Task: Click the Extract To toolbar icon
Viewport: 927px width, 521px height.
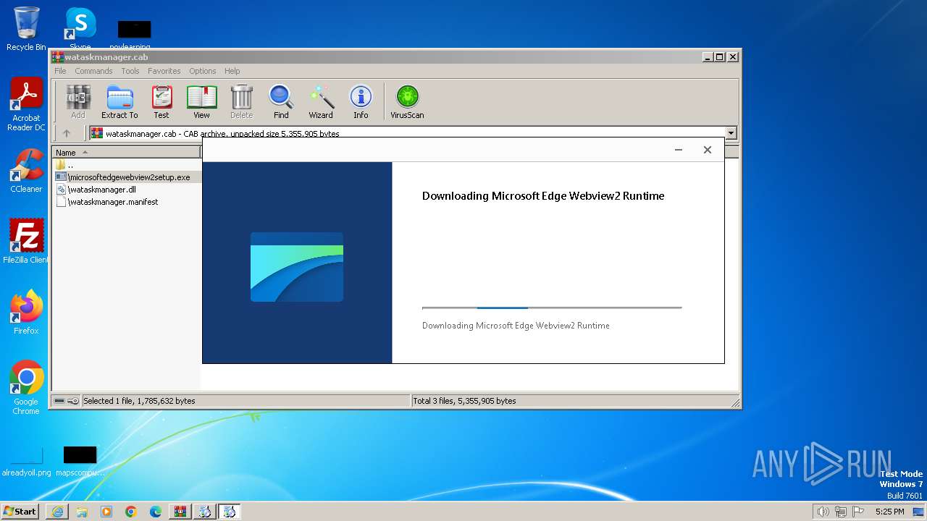Action: 119,102
